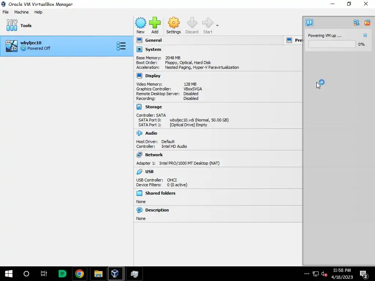Open the USB settings heading link

[x=149, y=172]
